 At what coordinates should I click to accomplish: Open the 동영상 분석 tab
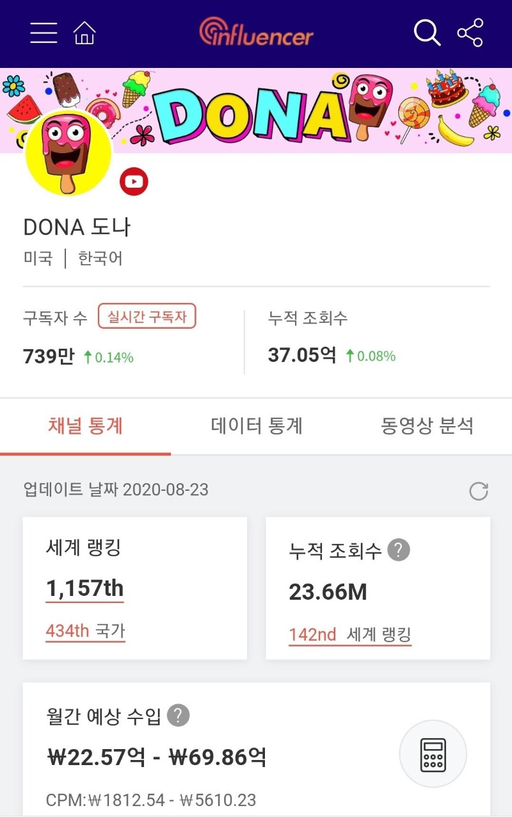[427, 426]
